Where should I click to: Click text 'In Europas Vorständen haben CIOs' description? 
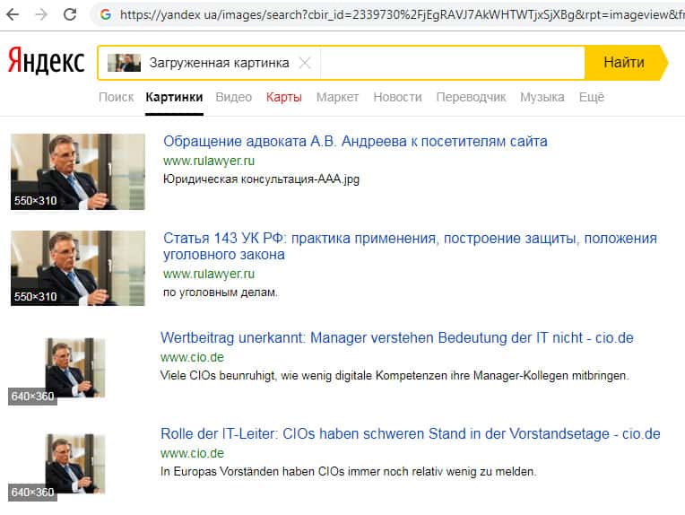point(348,472)
